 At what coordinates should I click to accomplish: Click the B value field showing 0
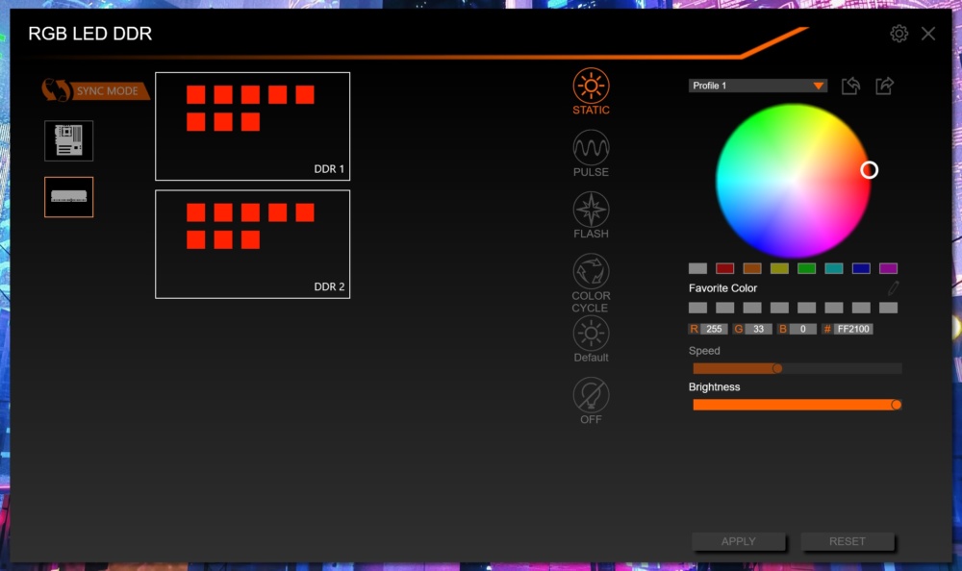click(x=802, y=329)
